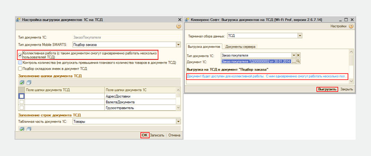Click the Документ 1С input field
This screenshot has height=156, width=371.
(256, 62)
